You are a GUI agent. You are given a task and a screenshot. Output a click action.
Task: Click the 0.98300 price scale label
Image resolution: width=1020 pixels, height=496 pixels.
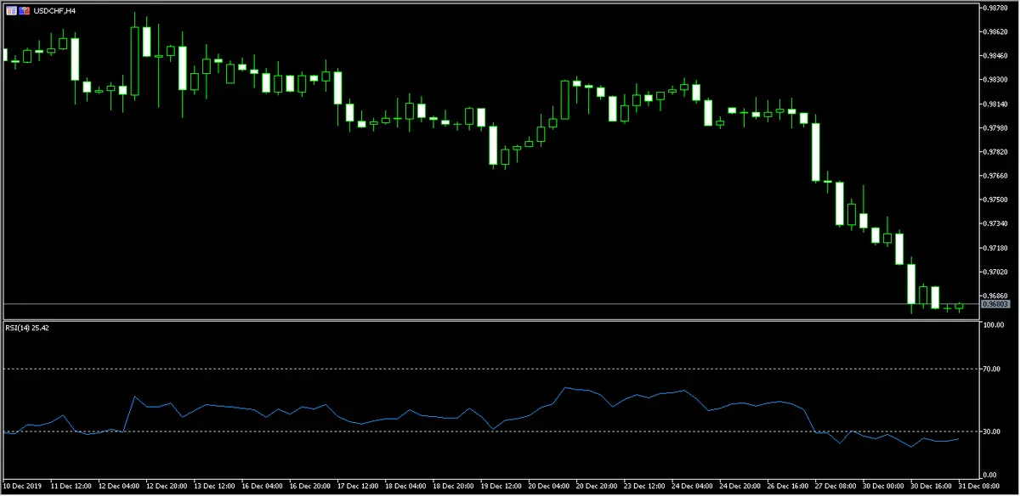(995, 80)
